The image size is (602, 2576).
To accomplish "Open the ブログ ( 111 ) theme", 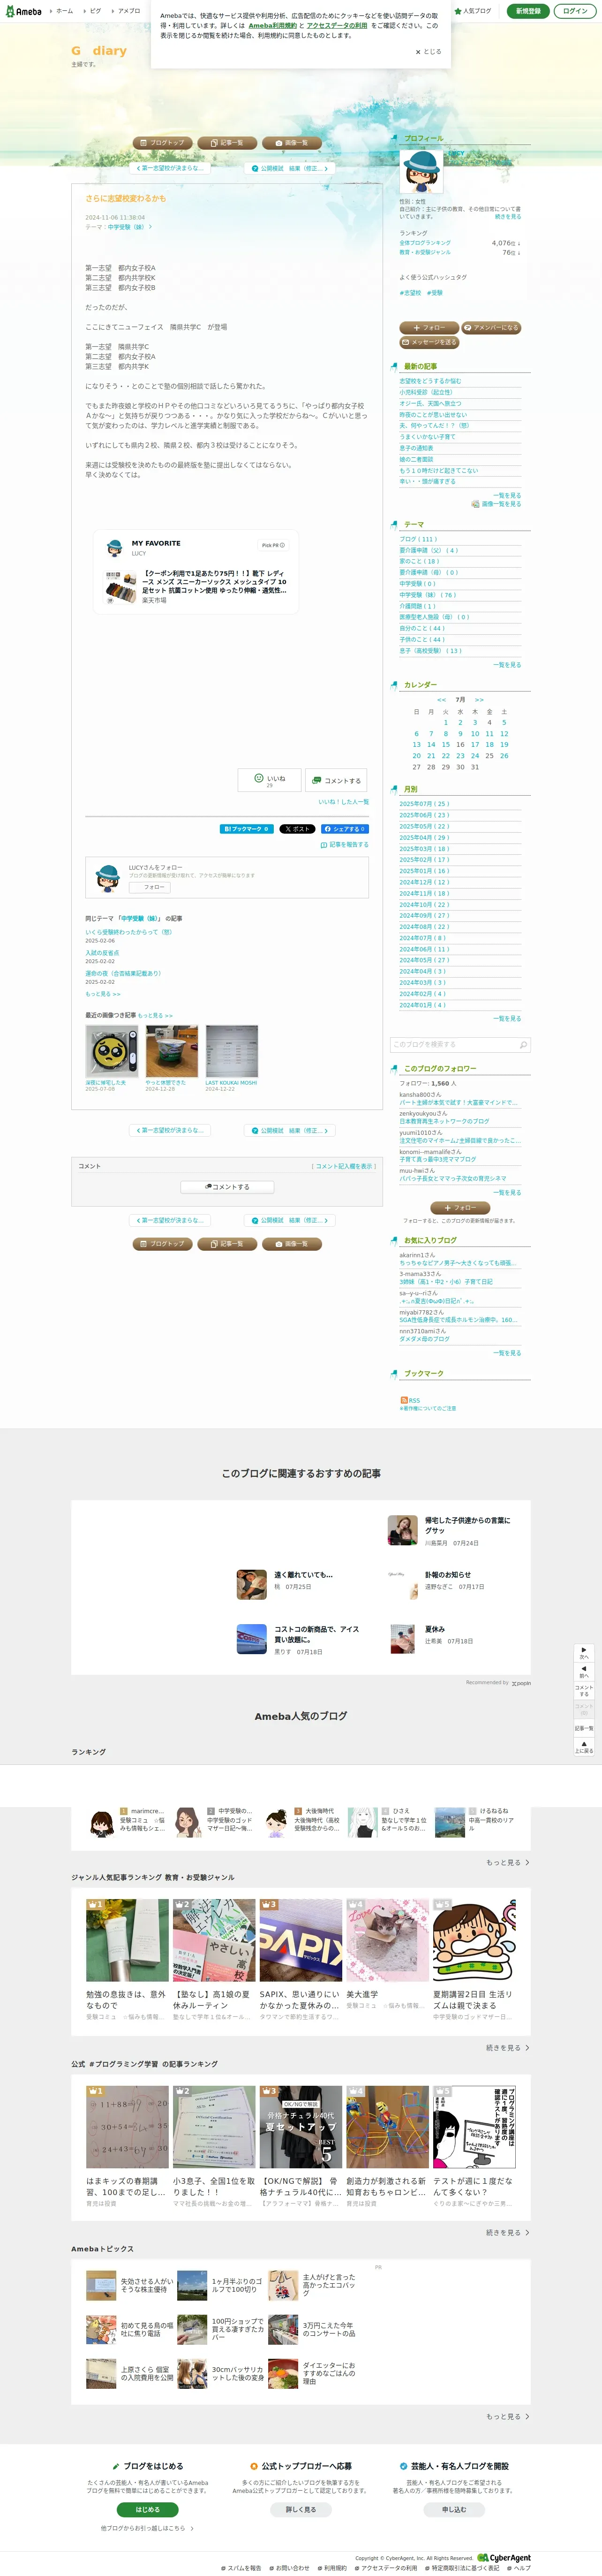I will (418, 539).
